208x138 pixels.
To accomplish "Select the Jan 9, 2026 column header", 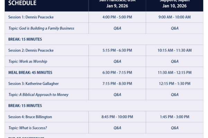I will coord(117,6).
